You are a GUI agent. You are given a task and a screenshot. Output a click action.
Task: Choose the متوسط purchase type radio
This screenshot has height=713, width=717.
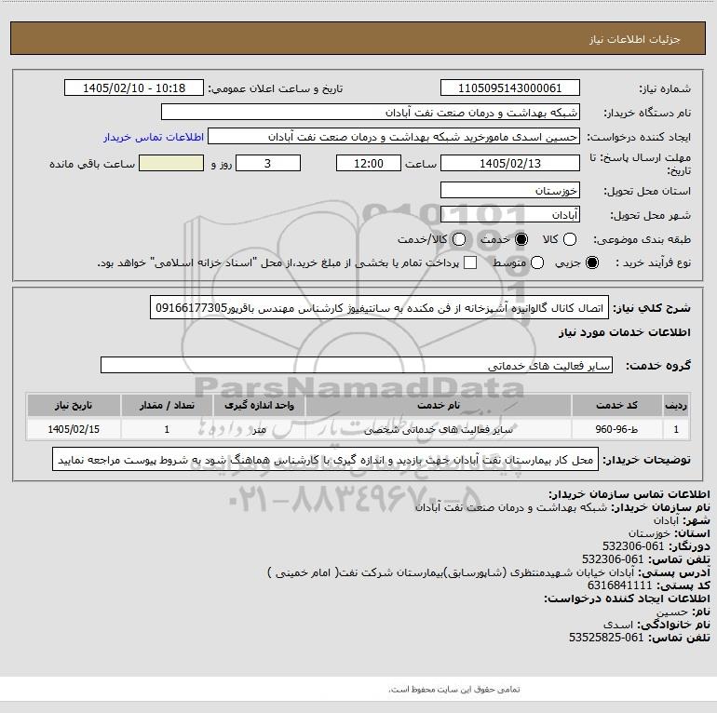(537, 262)
